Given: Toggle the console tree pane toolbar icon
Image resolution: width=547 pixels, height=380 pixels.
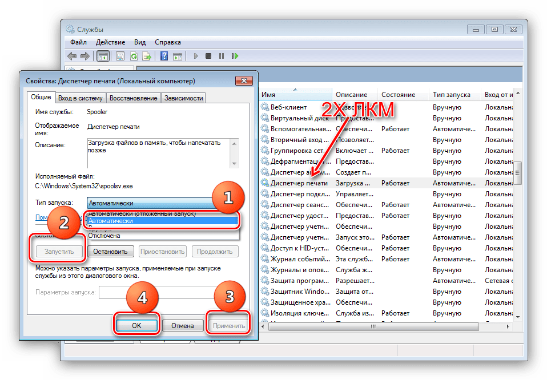Looking at the screenshot, I should 103,56.
